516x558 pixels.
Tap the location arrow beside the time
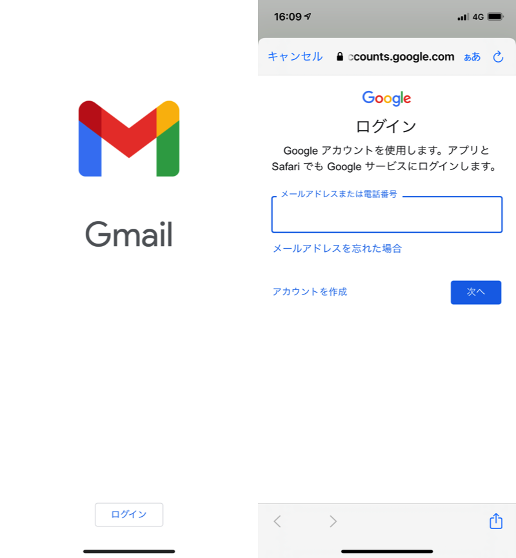308,16
